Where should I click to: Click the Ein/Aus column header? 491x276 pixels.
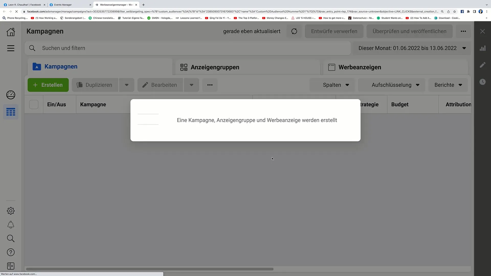(57, 104)
